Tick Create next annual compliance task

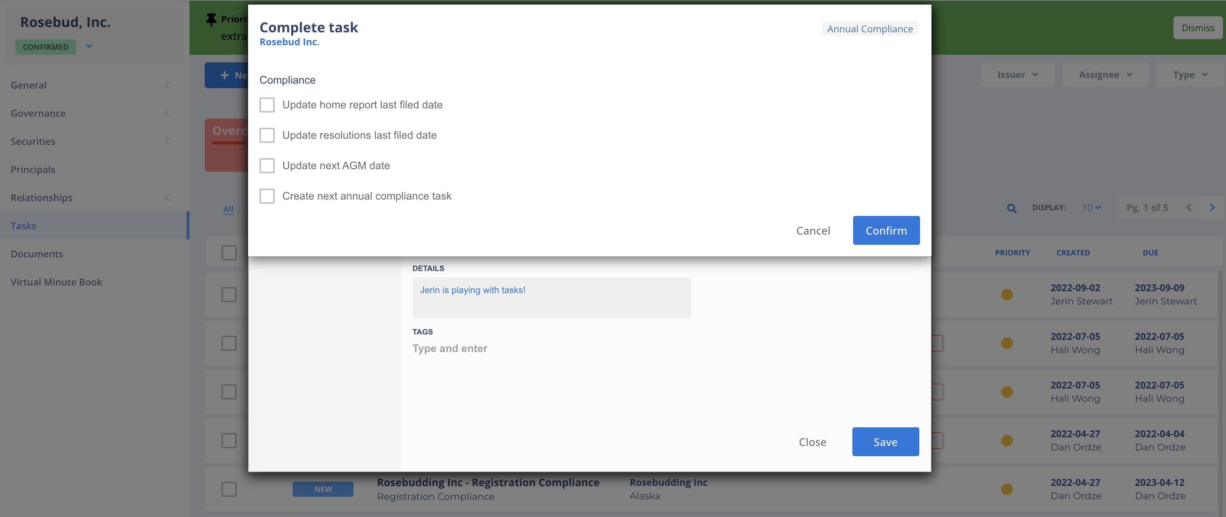(x=267, y=196)
